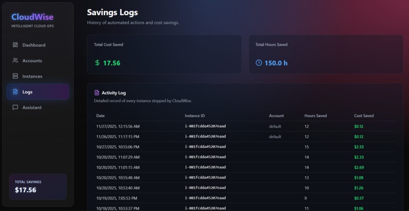Select the Logs menu item
Viewport: 409px width, 211px height.
(38, 92)
